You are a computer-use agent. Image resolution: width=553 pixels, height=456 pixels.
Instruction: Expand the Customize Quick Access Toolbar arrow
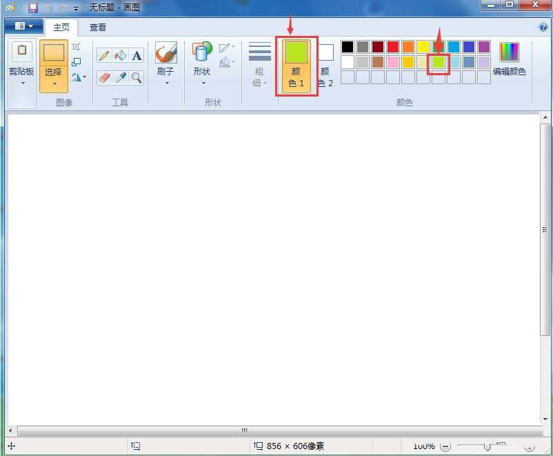tap(76, 8)
